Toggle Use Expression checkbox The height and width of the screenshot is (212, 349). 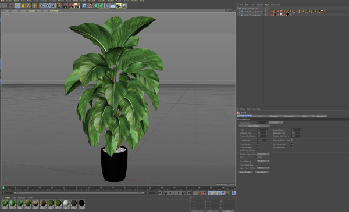(x=292, y=145)
